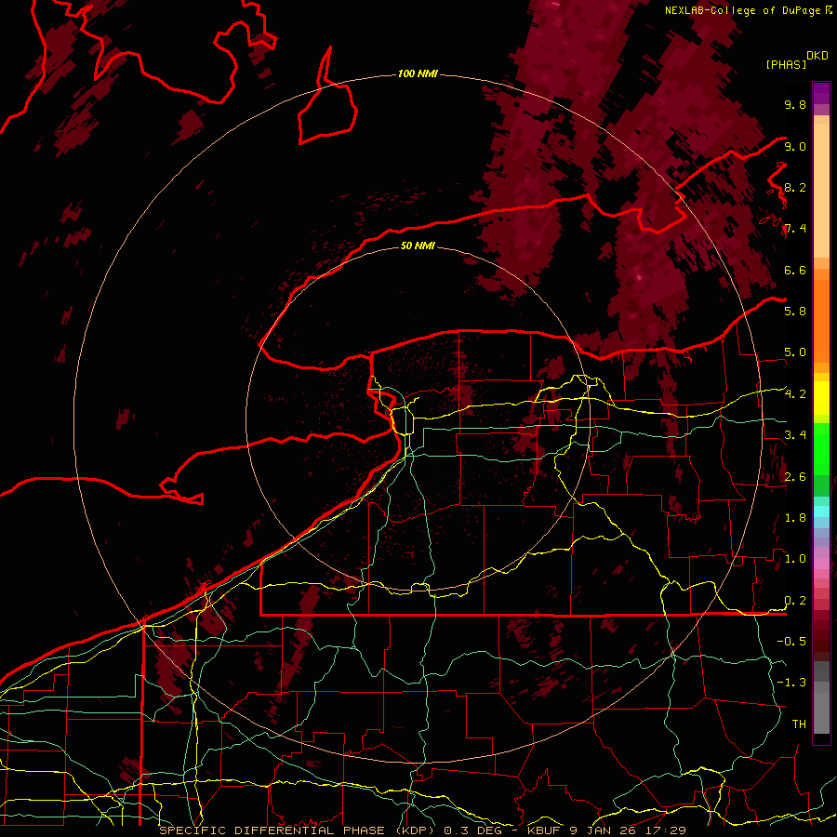This screenshot has height=837, width=837.
Task: Select the 100 NMI range ring label
Action: [x=418, y=73]
